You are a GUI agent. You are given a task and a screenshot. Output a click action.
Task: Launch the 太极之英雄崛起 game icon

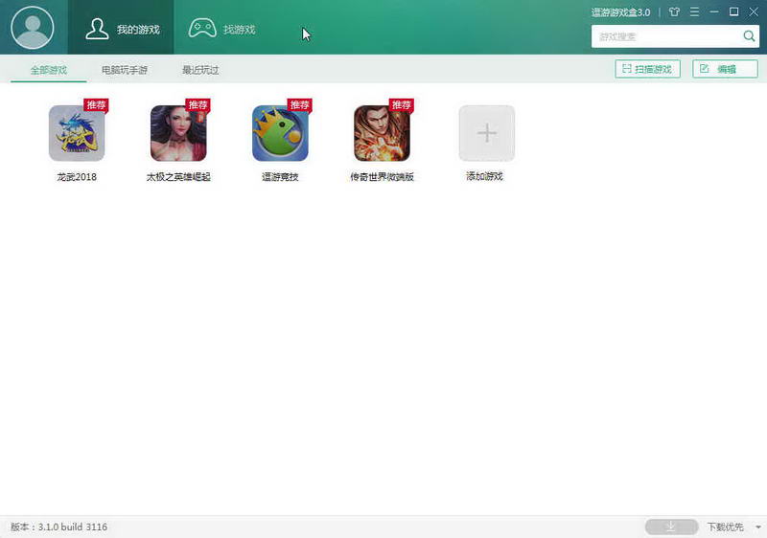tap(178, 133)
